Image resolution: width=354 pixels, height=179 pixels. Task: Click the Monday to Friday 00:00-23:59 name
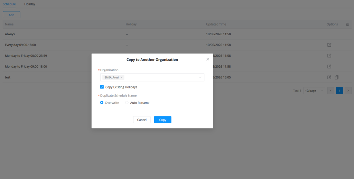26,56
